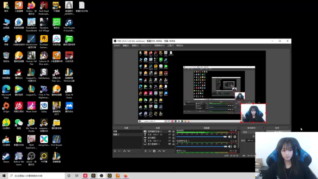Open OBS 场景集合(S) menu

pyautogui.click(x=159, y=46)
